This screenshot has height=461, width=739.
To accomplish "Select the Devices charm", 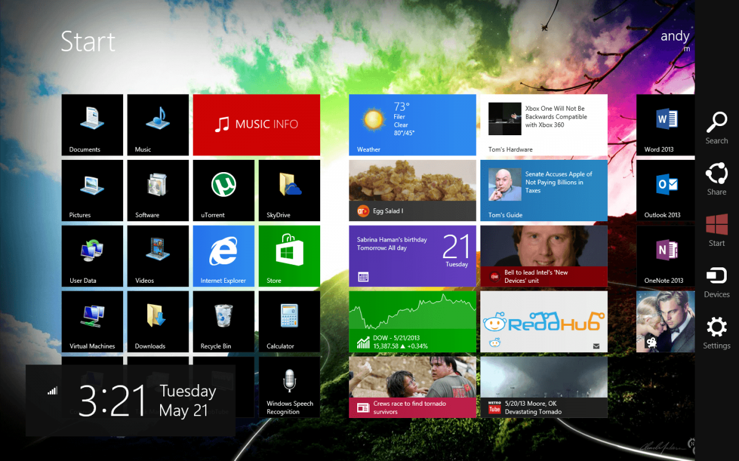I will click(716, 282).
